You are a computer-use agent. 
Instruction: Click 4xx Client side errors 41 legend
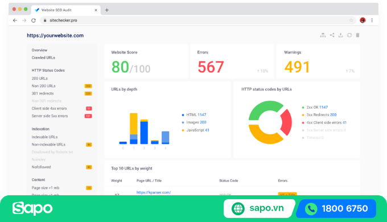pyautogui.click(x=324, y=122)
